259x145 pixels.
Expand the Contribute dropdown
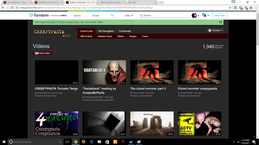click(x=215, y=31)
